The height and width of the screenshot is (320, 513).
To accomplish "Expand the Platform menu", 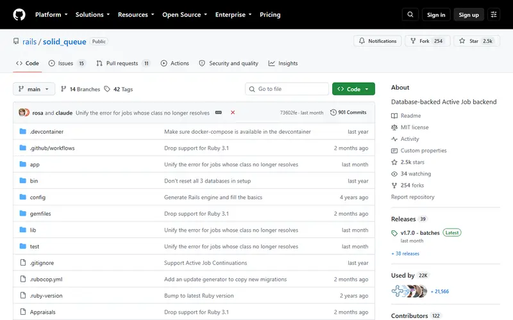I will [x=51, y=15].
